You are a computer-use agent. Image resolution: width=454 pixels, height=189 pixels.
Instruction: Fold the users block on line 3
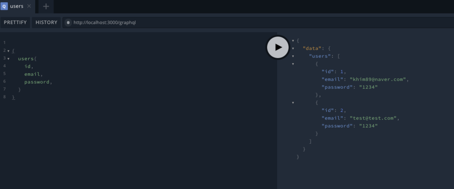pos(8,58)
